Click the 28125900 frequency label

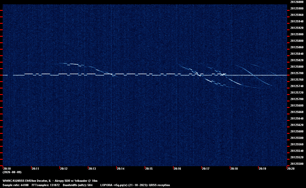click(x=297, y=34)
